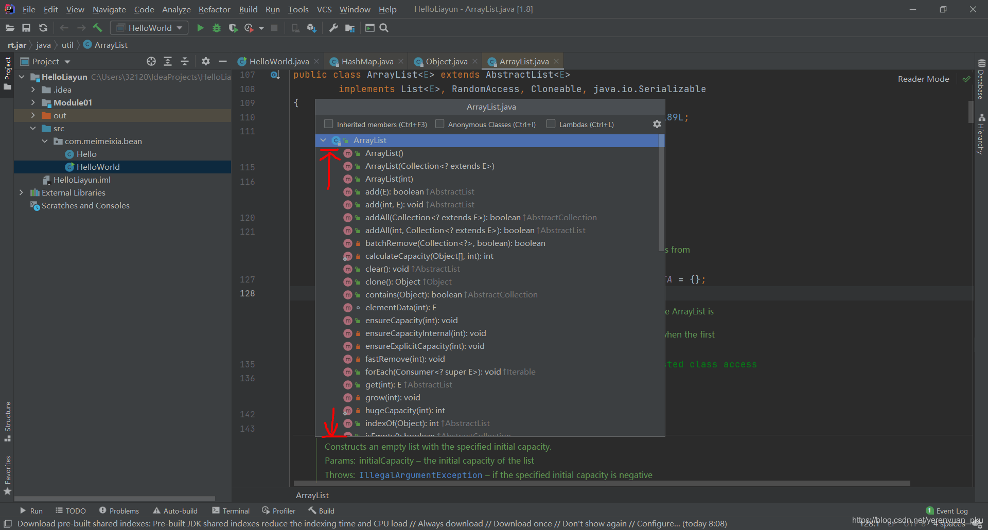Open the Favorites tool window button
Screen dimensions: 988x530
pos(8,475)
